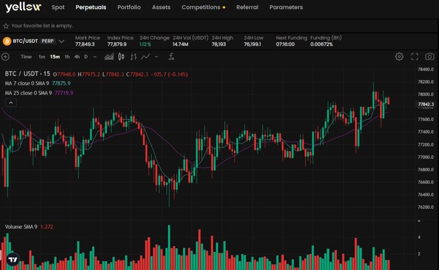The height and width of the screenshot is (270, 439).
Task: Click the PERP badge
Action: coord(48,41)
